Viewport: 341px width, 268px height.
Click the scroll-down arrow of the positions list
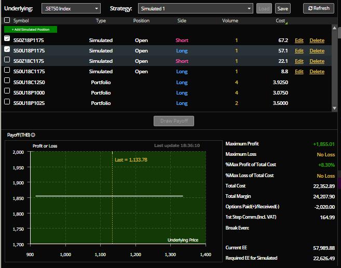click(x=334, y=108)
